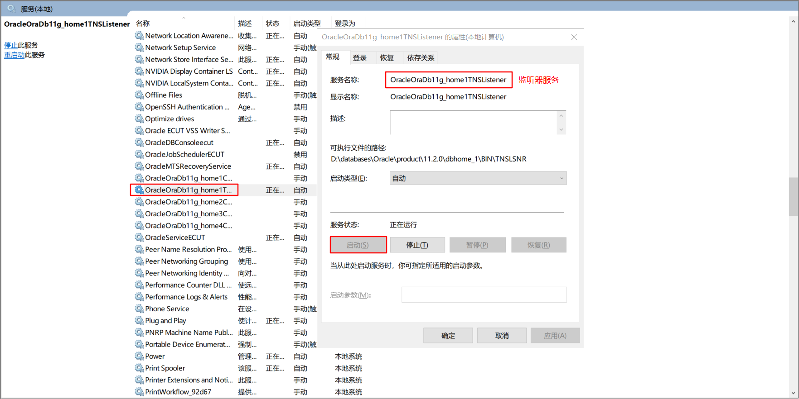Click OracleOraDb11g_home3C service gear icon
Screen dimensions: 799x399
pyautogui.click(x=139, y=214)
